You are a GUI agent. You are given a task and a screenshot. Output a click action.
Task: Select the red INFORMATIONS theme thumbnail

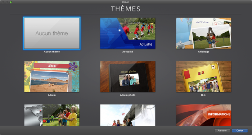click(204, 115)
